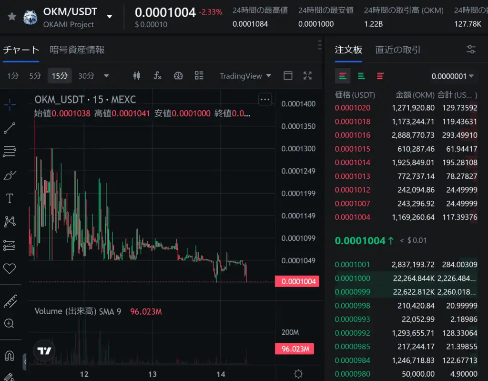
Task: Click the OKM_USDT · 15 · MEXC title
Action: click(85, 99)
